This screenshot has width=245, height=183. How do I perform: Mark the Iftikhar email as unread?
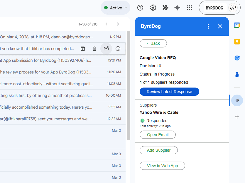[106, 49]
